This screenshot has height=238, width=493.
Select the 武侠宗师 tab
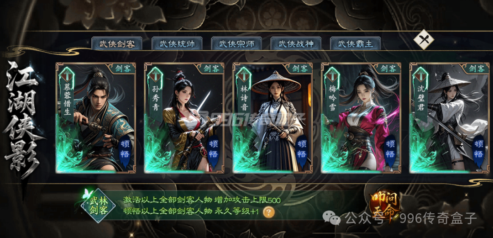coord(236,44)
